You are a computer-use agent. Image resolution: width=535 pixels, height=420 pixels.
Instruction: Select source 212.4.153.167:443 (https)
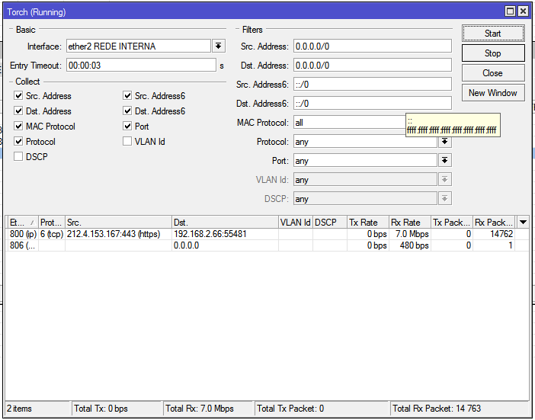point(118,234)
